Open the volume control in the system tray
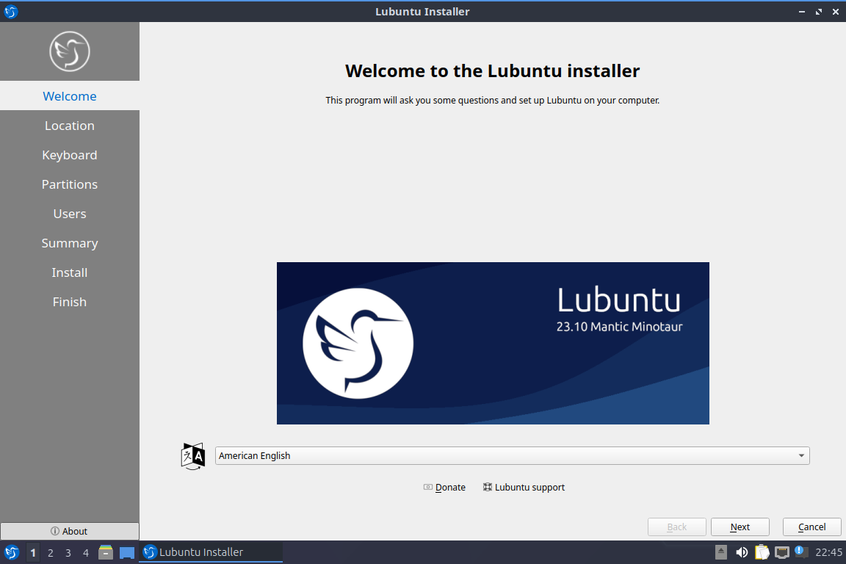Image resolution: width=846 pixels, height=564 pixels. (742, 552)
